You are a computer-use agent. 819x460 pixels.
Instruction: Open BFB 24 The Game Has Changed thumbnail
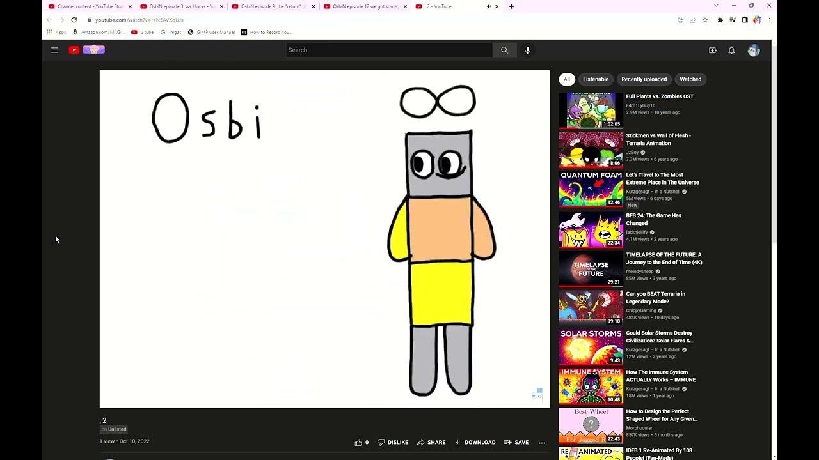click(x=591, y=229)
